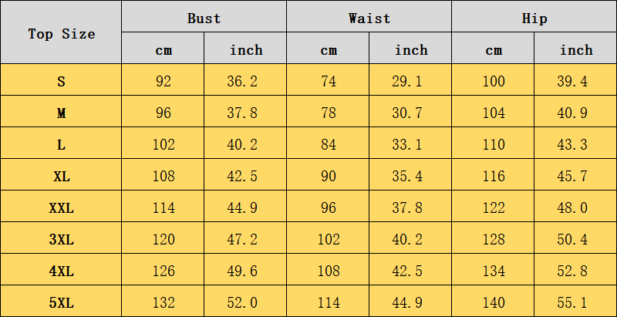
Task: Click the M size row label
Action: coord(61,111)
